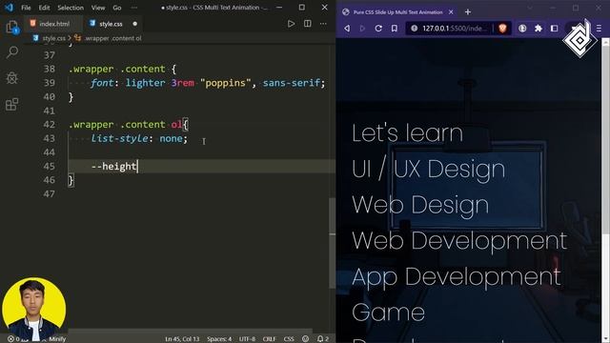Open the browser Extensions puzzle icon
610x343 pixels.
pyautogui.click(x=538, y=28)
